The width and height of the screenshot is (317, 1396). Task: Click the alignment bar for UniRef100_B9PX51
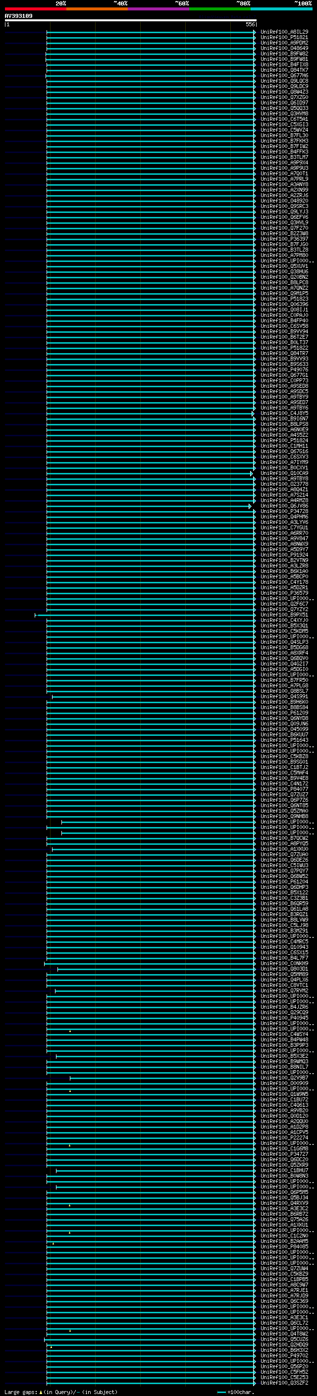point(145,615)
